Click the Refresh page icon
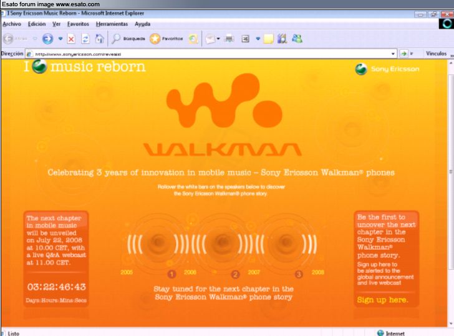Screen dimensions: 454x336 [85, 39]
